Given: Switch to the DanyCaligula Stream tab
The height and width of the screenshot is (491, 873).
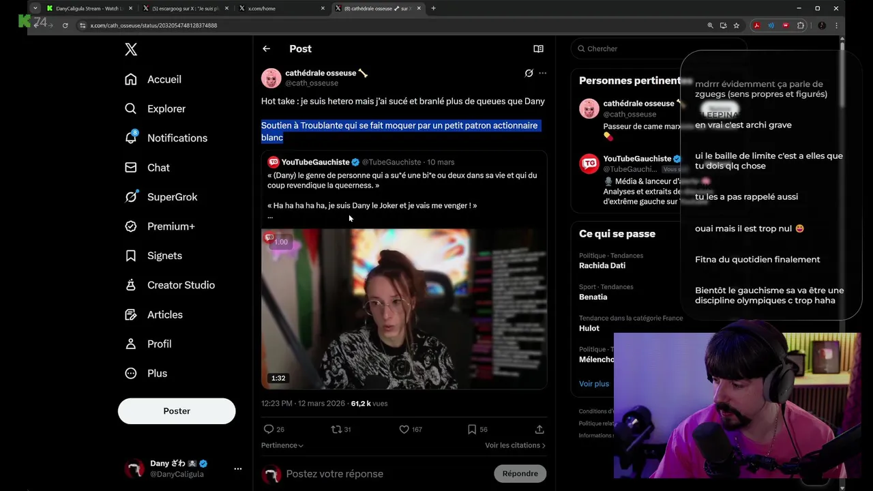Looking at the screenshot, I should (89, 8).
